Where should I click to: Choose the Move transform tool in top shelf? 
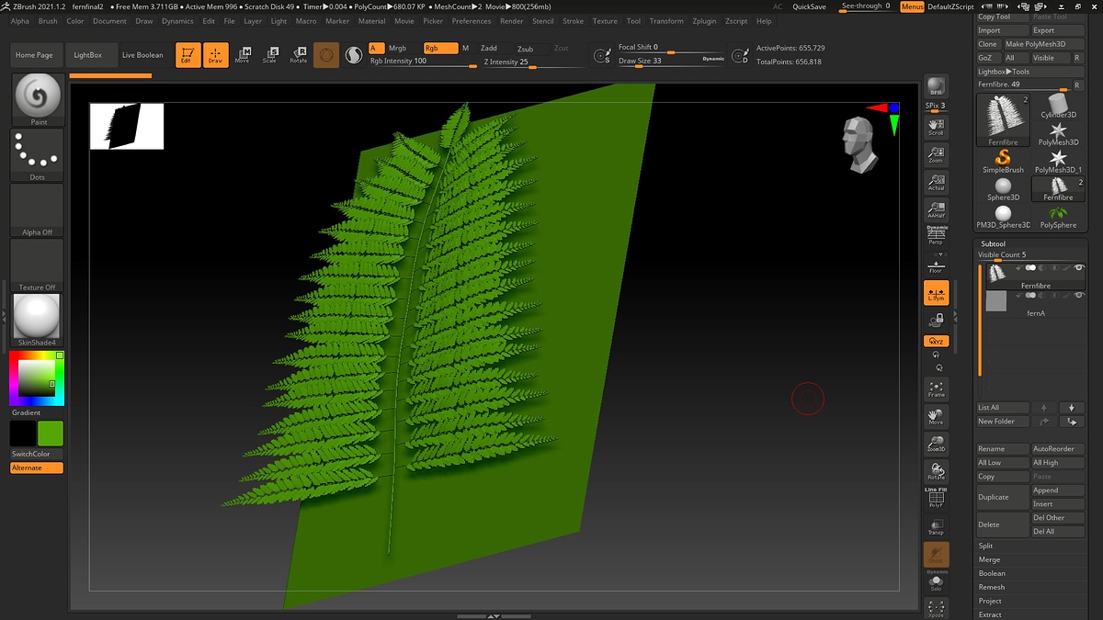point(243,55)
